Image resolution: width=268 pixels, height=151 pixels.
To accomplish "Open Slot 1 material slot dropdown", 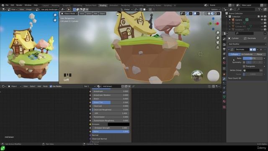I will 90,86.
